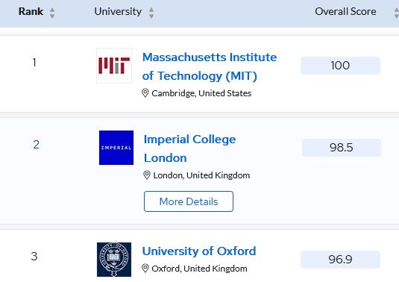Viewport: 399px width, 282px height.
Task: Click the location pin beside Cambridge, United States
Action: pos(145,93)
